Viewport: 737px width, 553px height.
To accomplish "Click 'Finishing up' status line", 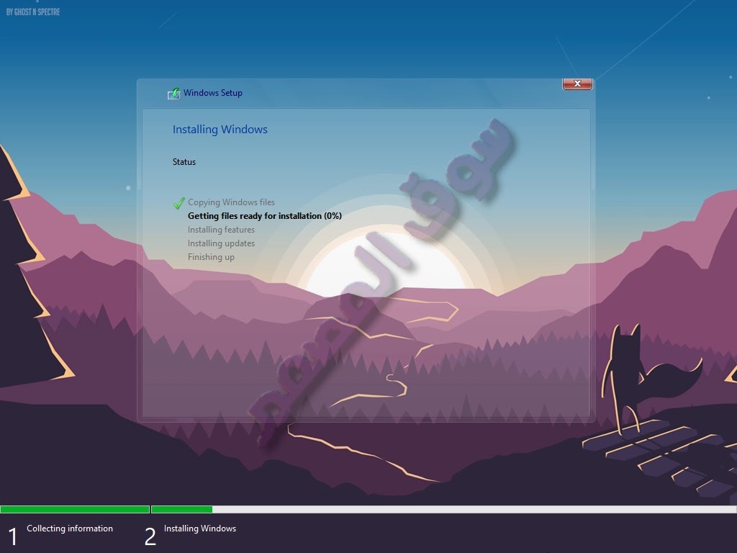I will pos(211,257).
